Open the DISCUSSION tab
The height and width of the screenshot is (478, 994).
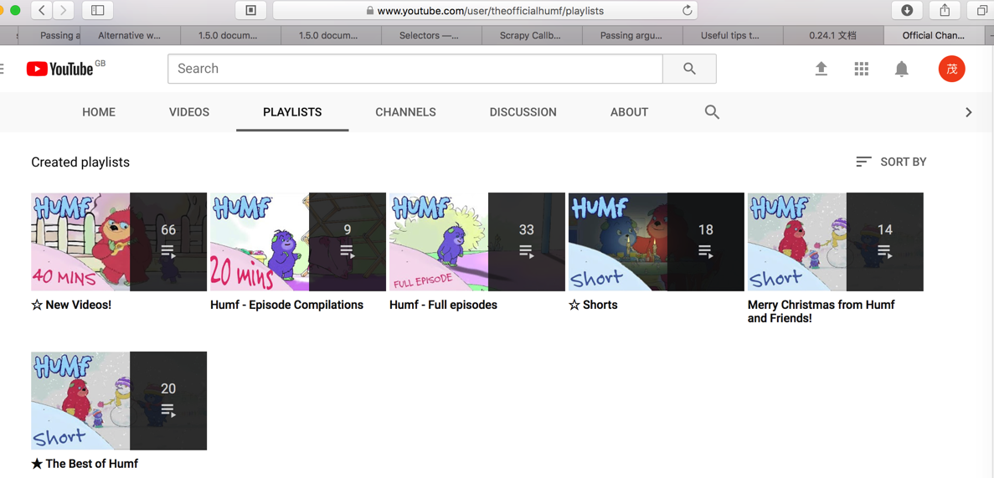(x=523, y=112)
